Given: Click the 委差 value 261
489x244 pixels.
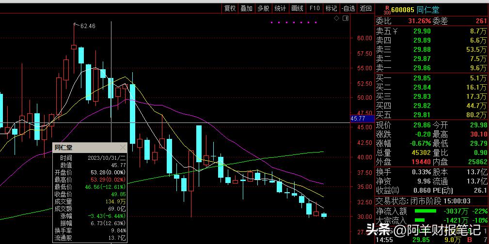Looking at the screenshot, I should (x=481, y=21).
